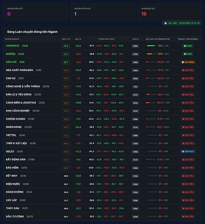The width and height of the screenshot is (205, 224).
Task: Select the DỆT MAY sector name
Action: pos(12,176)
